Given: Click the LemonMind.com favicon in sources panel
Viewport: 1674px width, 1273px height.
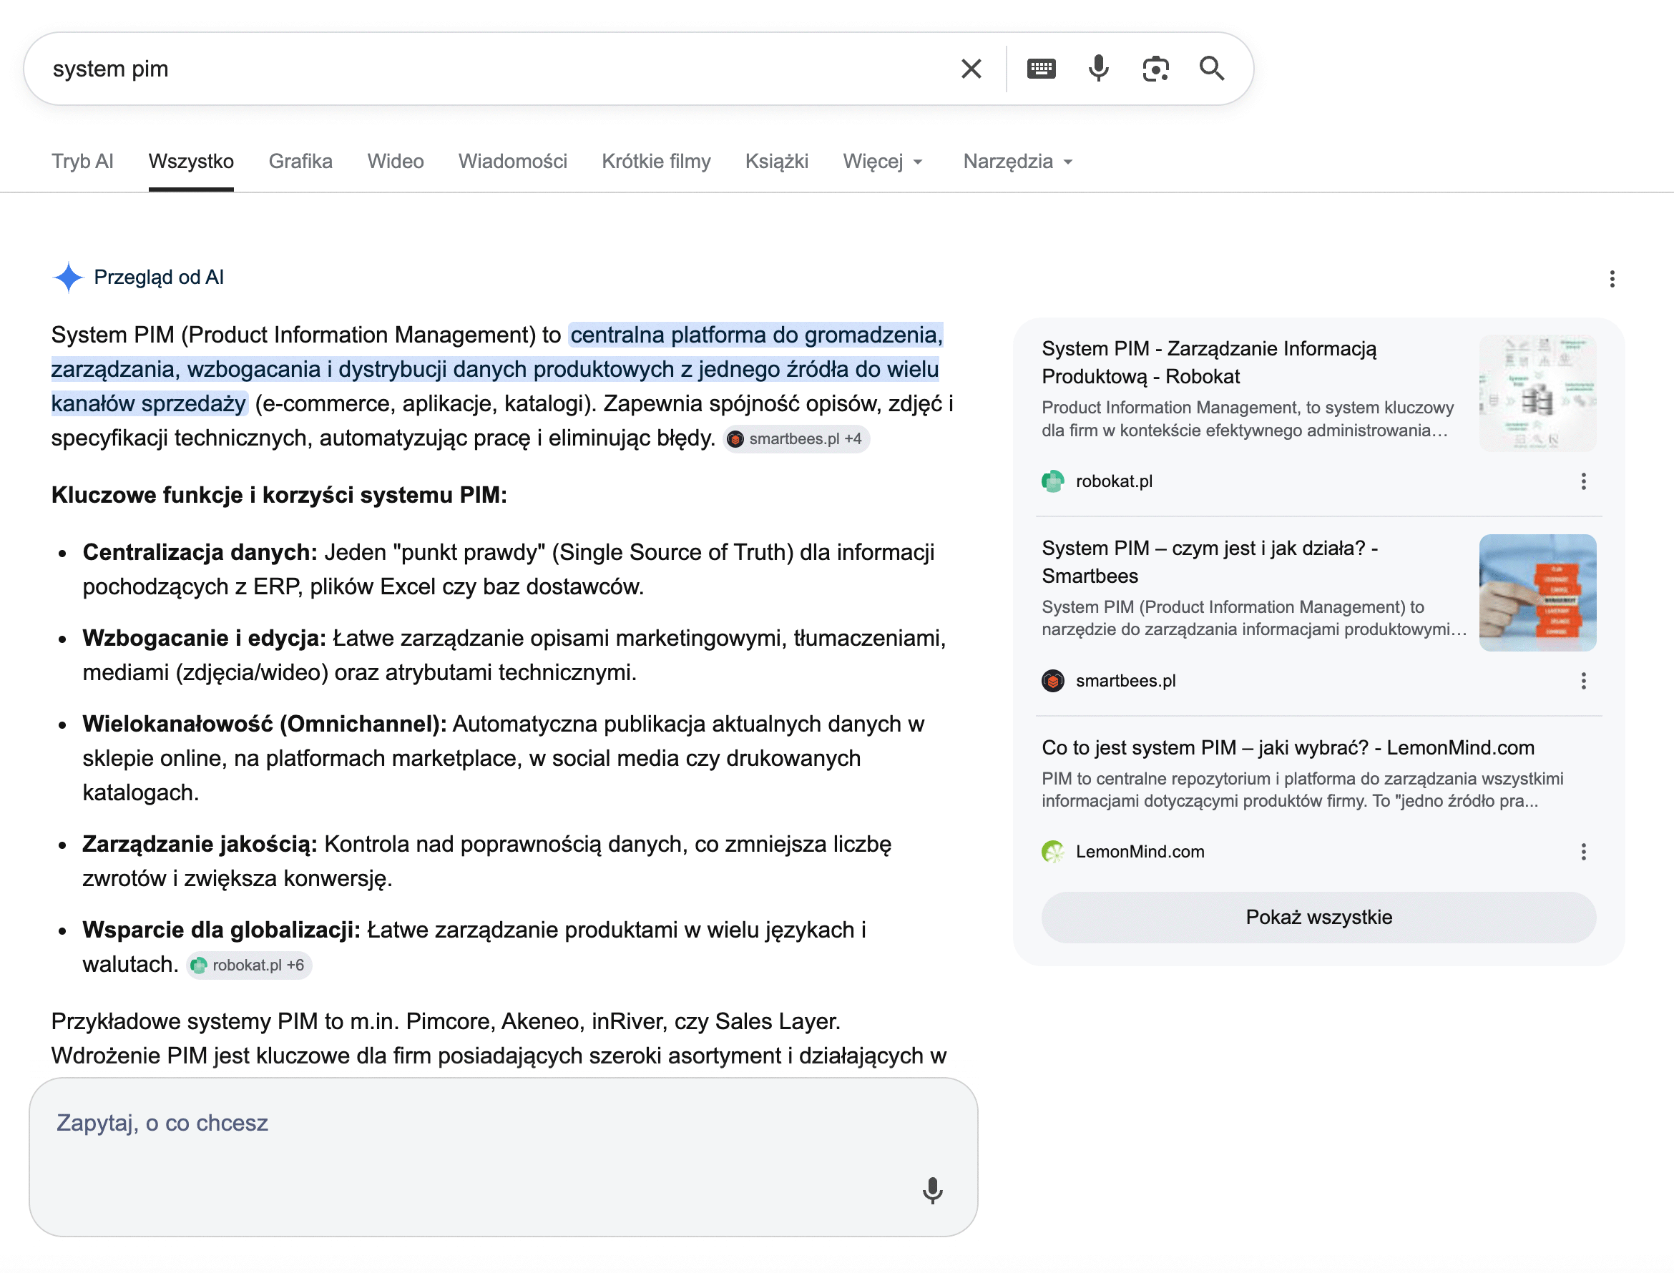Looking at the screenshot, I should 1052,852.
